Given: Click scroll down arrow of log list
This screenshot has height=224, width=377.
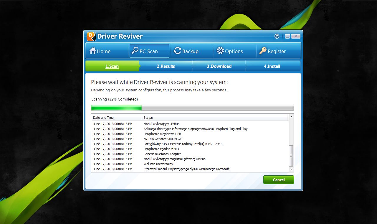Looking at the screenshot, I should (291, 169).
